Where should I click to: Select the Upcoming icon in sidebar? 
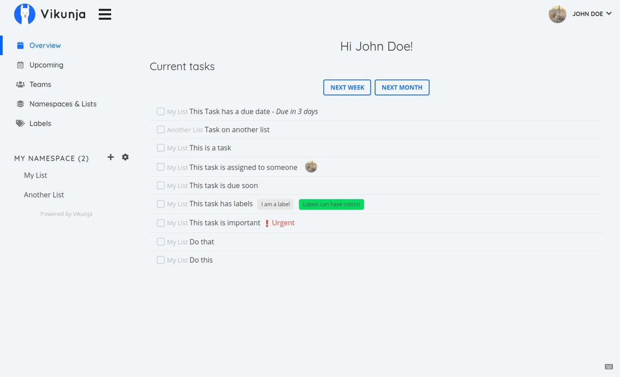[20, 65]
